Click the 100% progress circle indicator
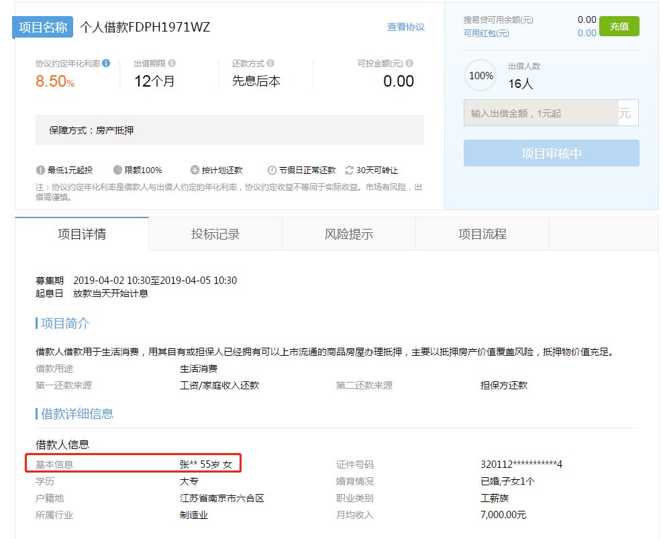 481,76
